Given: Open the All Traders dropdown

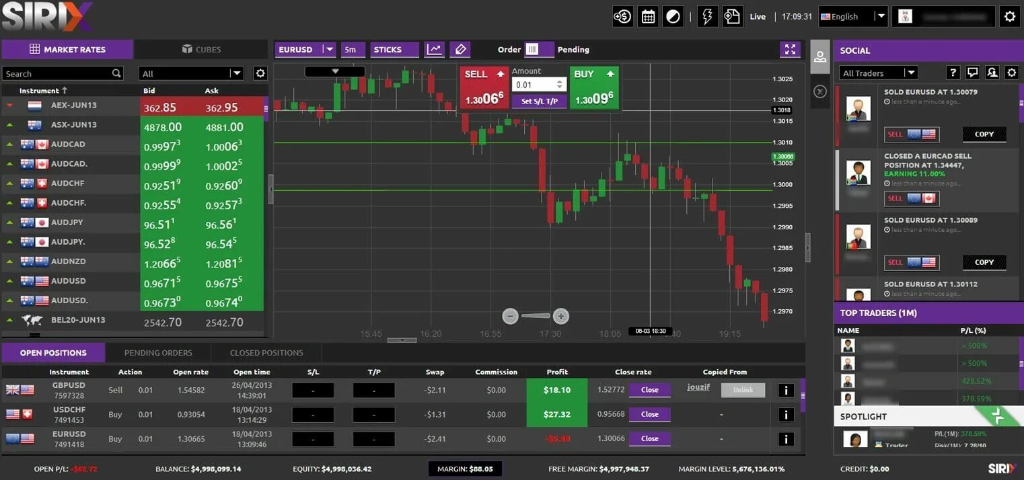Looking at the screenshot, I should click(x=878, y=73).
